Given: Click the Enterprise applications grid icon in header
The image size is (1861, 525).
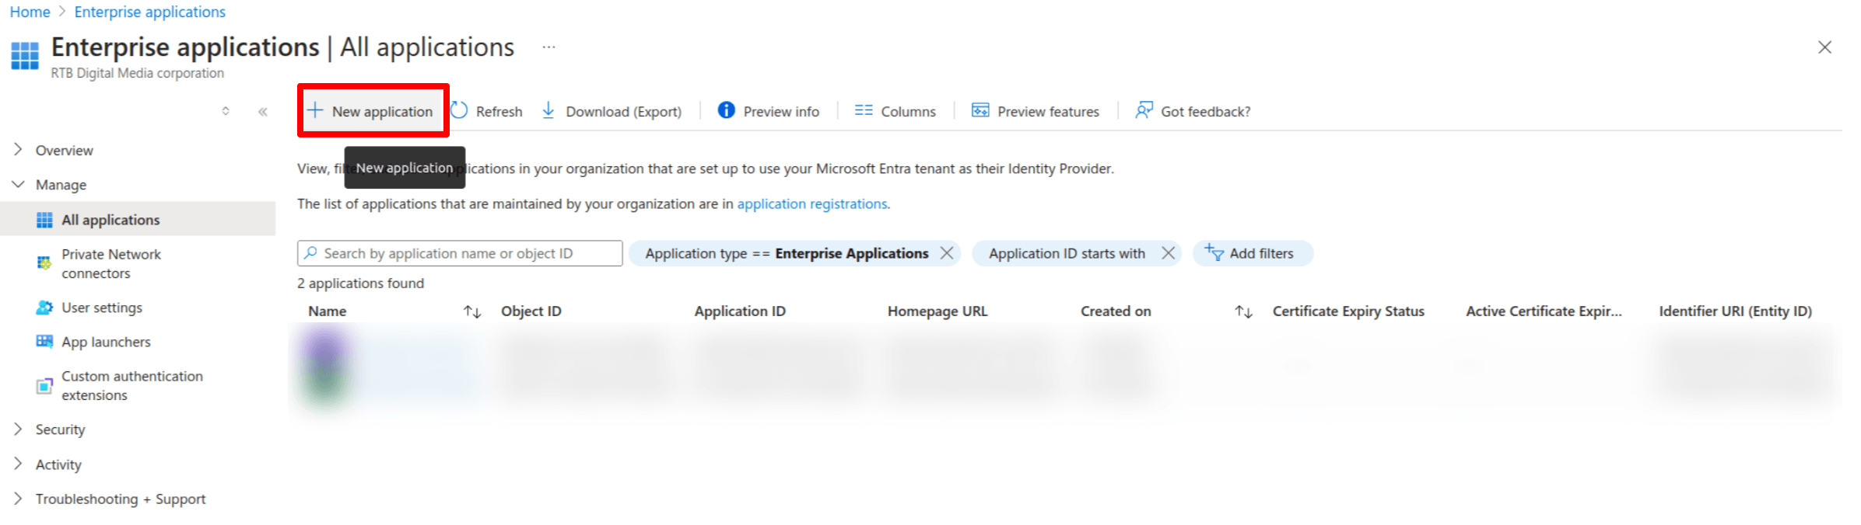Looking at the screenshot, I should 25,56.
